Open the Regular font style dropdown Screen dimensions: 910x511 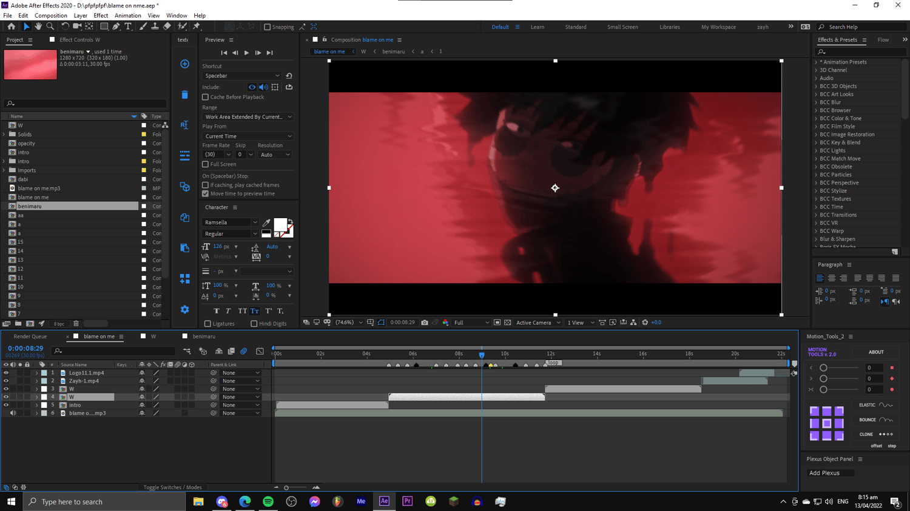[231, 234]
